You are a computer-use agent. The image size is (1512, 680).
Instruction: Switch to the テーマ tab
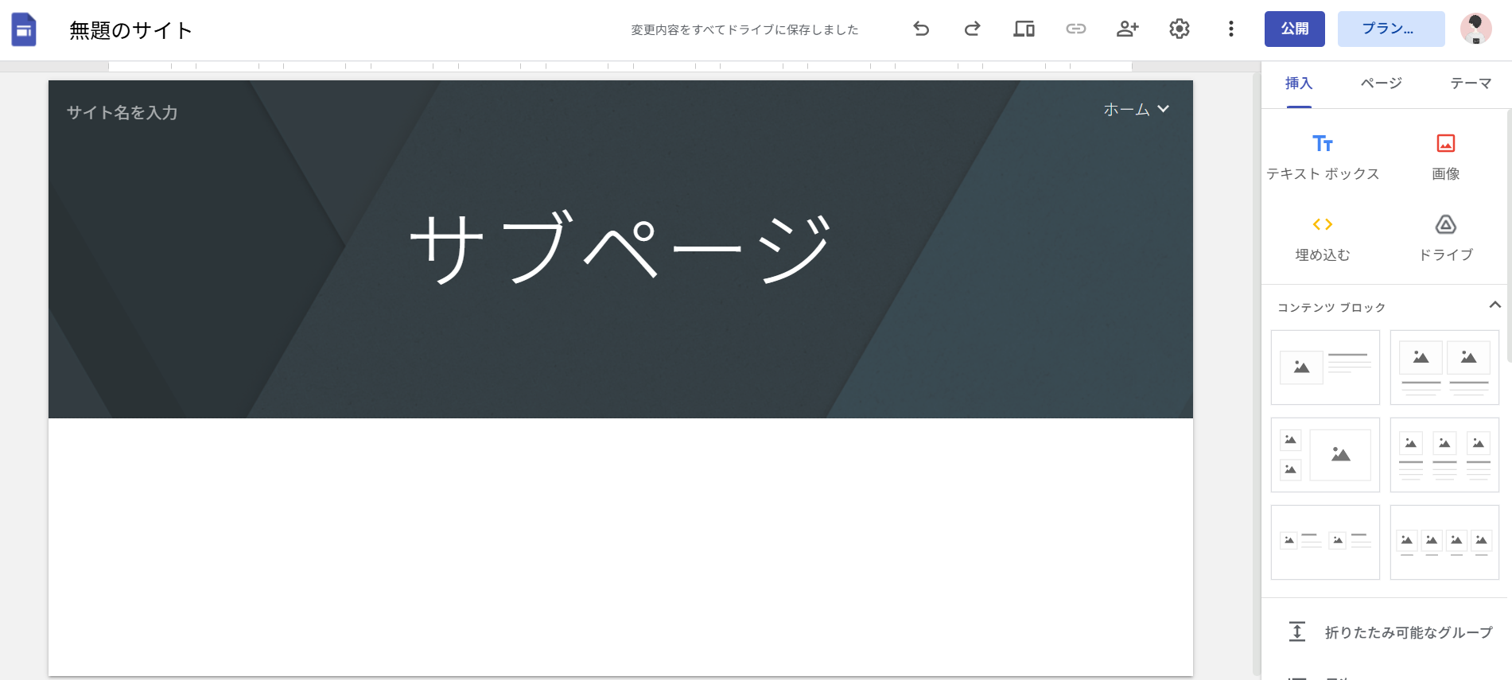[1471, 84]
